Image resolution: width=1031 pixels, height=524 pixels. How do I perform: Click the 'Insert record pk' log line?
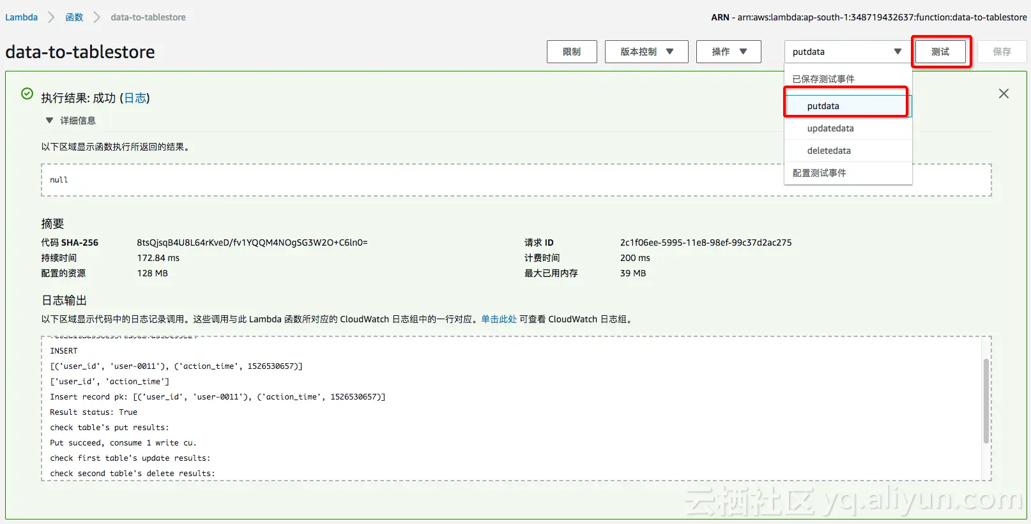click(x=218, y=397)
